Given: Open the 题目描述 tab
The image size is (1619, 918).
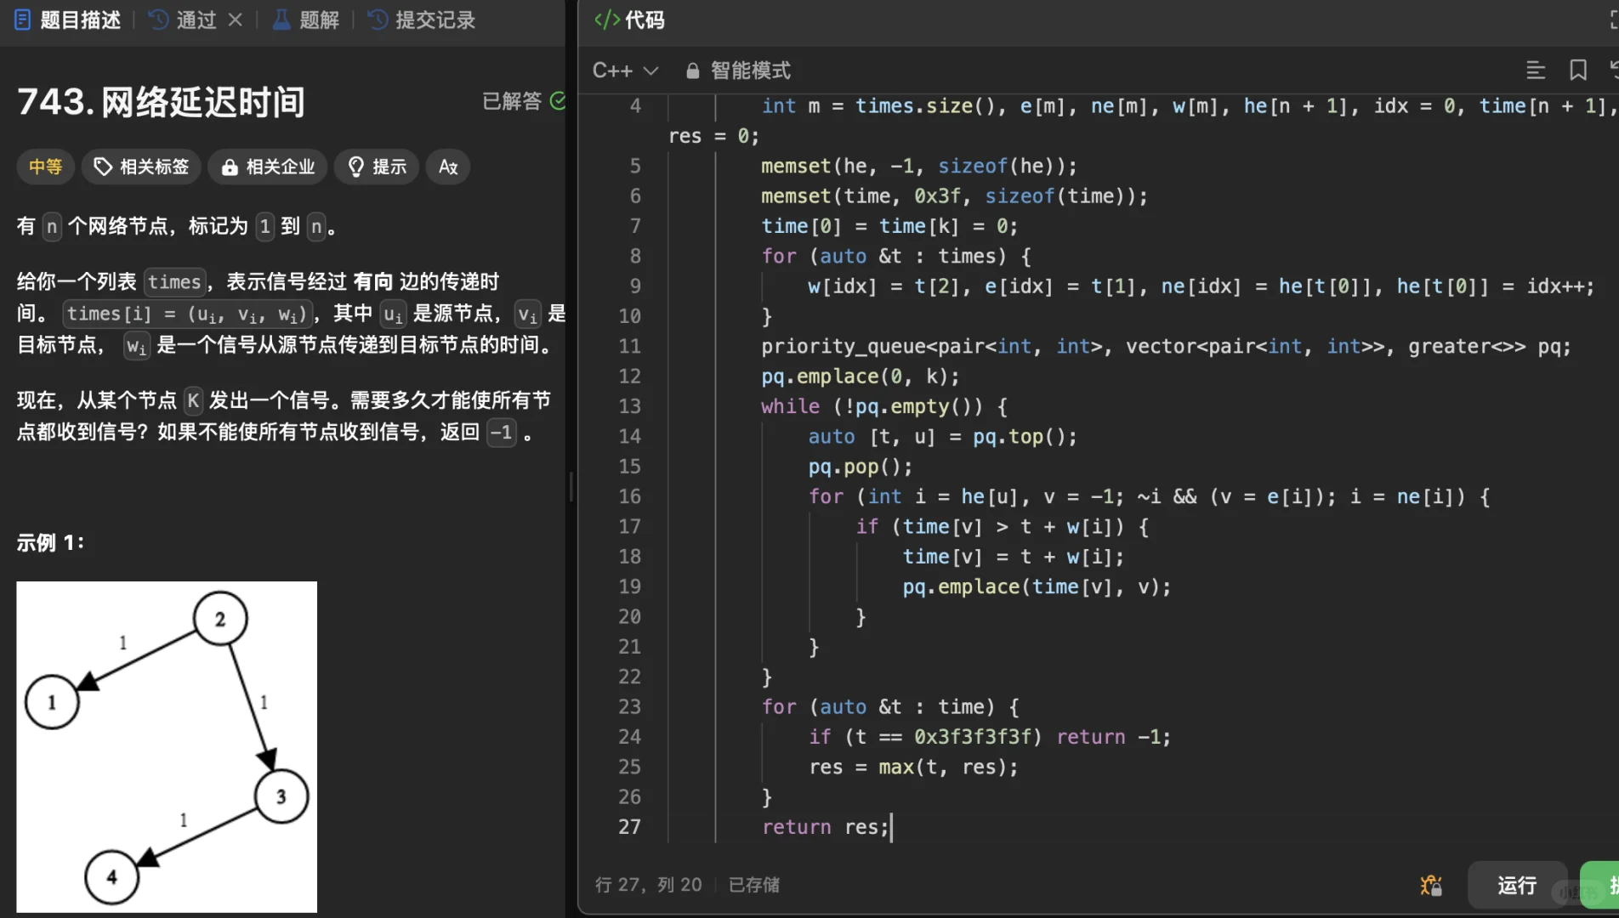Looking at the screenshot, I should tap(68, 20).
